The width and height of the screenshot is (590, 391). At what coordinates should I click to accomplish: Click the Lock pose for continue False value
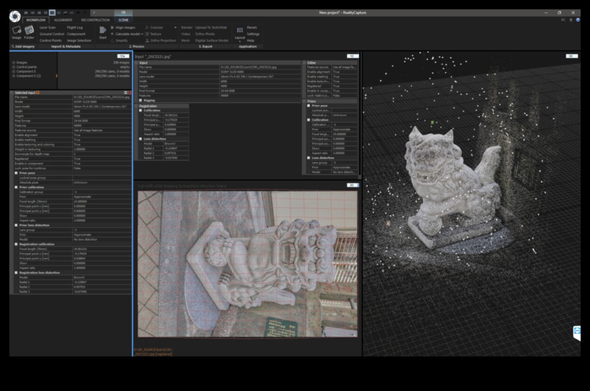pos(102,168)
